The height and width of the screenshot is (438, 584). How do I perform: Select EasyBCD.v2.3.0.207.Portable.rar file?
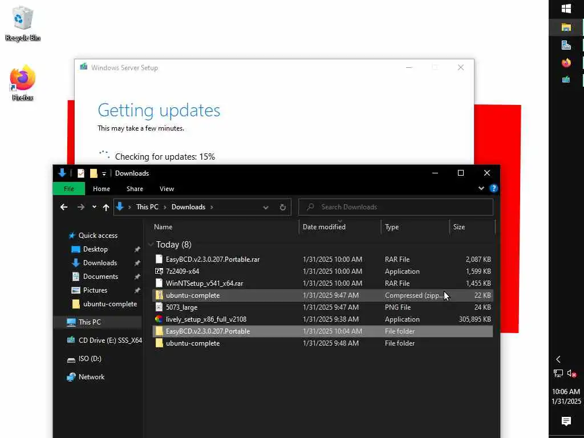coord(323,259)
